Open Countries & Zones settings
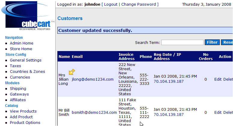Viewport: 233px width, 126px height. click(27, 72)
